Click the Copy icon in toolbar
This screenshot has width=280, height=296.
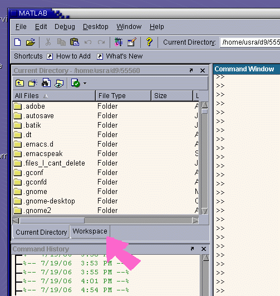[61, 42]
